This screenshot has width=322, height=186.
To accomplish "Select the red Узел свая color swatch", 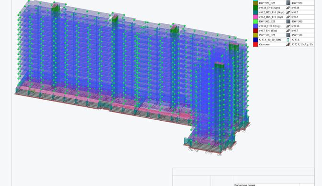I will (255, 44).
